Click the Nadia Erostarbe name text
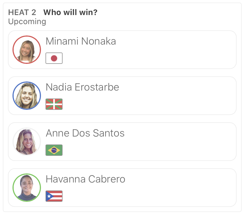 [x=82, y=87]
